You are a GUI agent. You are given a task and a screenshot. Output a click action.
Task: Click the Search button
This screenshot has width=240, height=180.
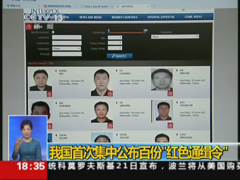point(120,56)
